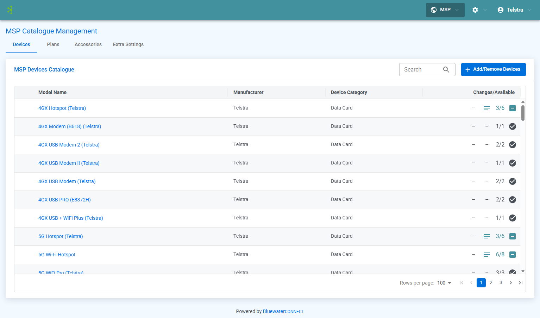This screenshot has height=318, width=540.
Task: Click the green logo in the top bar
Action: tap(10, 10)
